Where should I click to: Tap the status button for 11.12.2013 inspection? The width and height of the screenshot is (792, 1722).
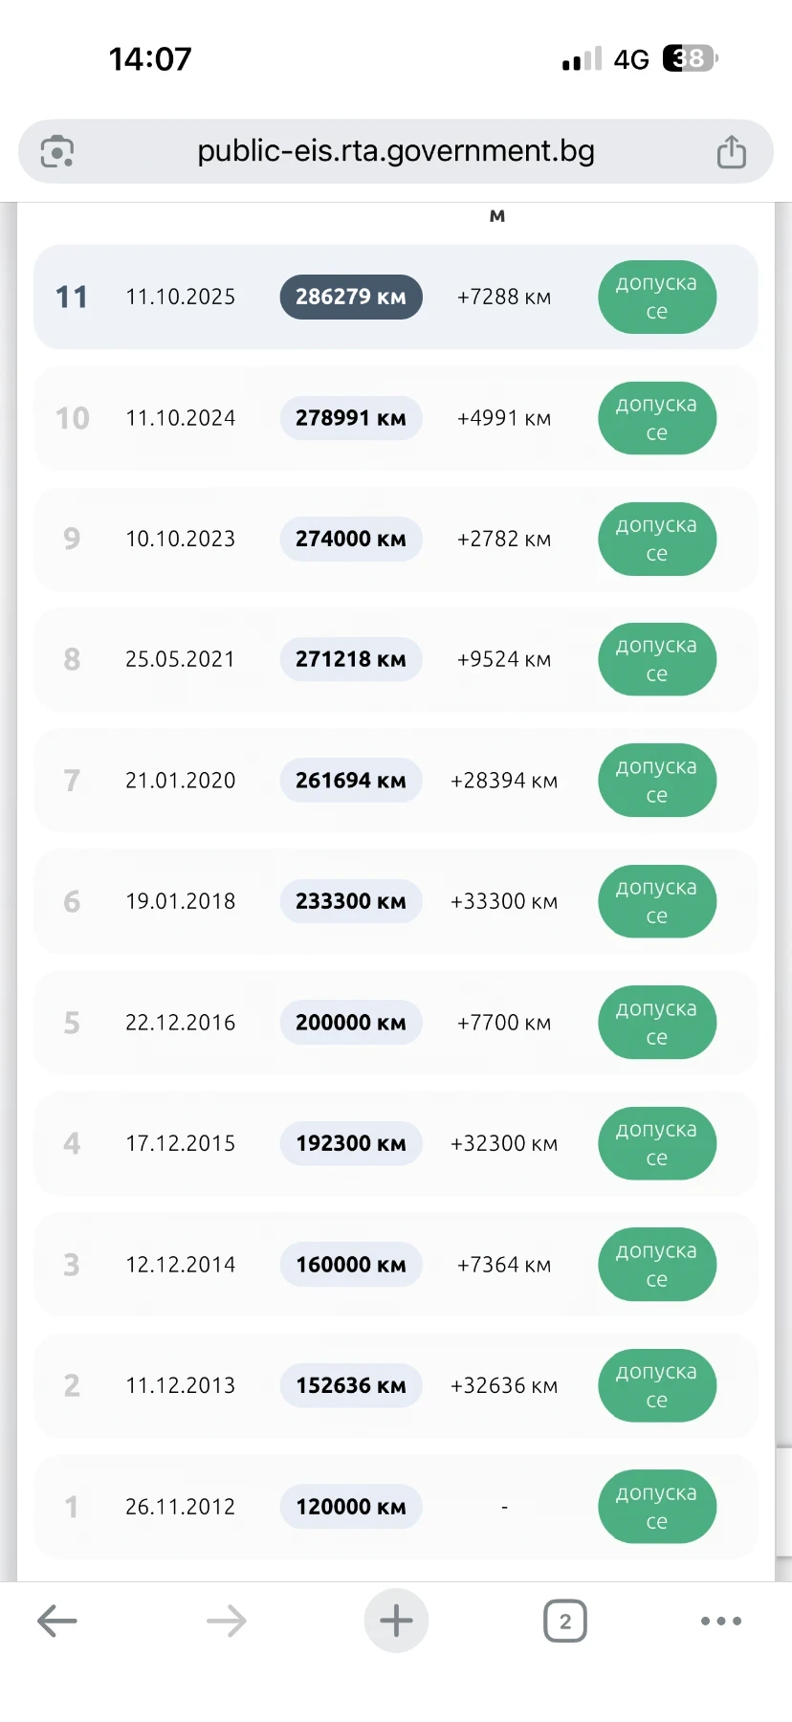coord(657,1385)
